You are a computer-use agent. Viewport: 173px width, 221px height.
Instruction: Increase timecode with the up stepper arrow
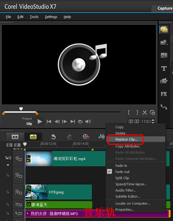tap(153, 120)
